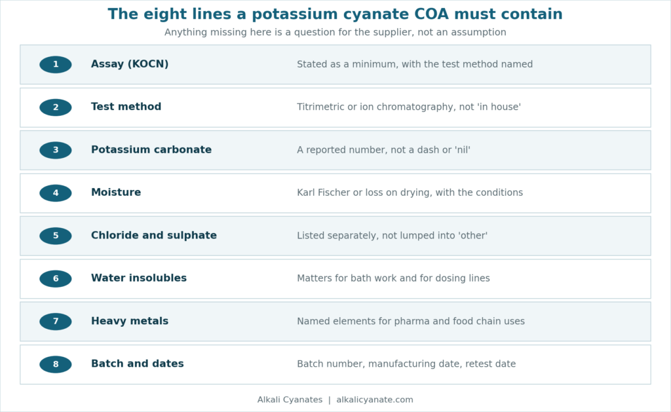The height and width of the screenshot is (412, 671).
Task: Click the Chloride and sulphate heading
Action: [154, 235]
